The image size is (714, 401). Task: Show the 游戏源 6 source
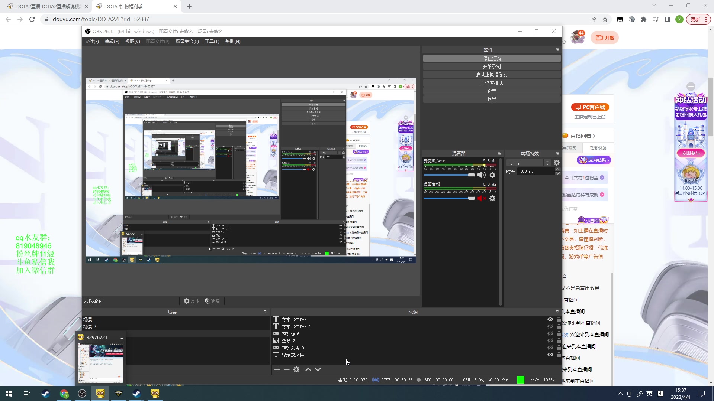550,333
